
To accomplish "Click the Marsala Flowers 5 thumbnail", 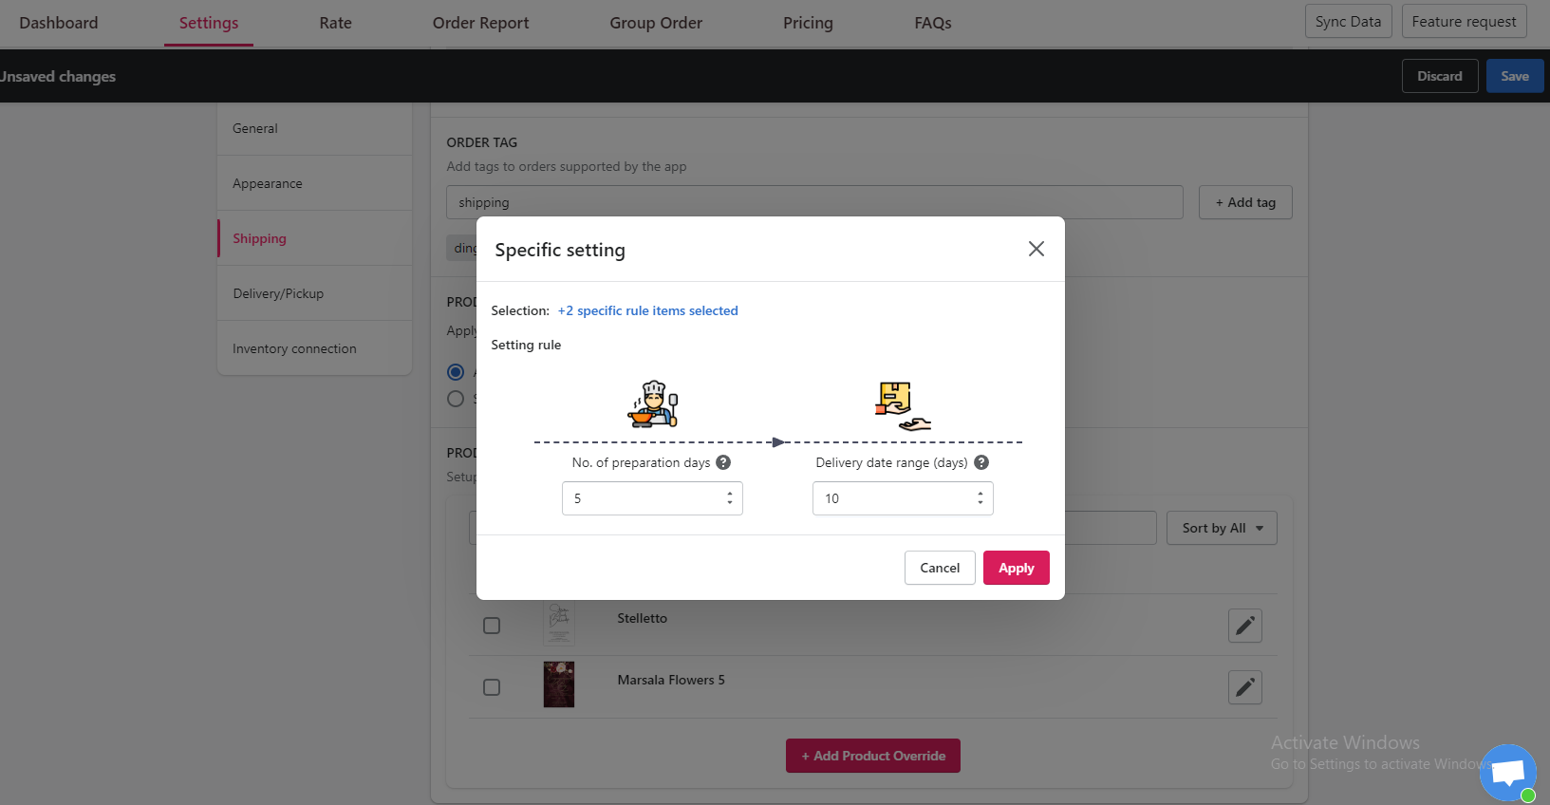I will [x=559, y=684].
